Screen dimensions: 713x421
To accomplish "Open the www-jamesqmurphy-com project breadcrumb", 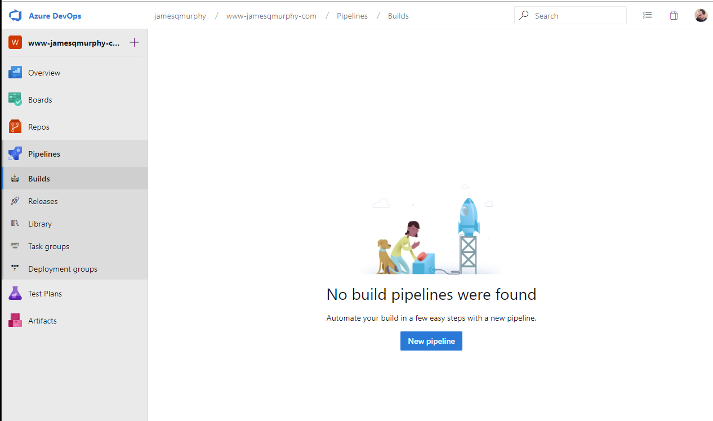I will pos(271,16).
